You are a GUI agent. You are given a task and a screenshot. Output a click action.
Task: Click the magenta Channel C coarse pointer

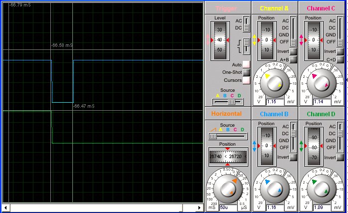(314, 76)
